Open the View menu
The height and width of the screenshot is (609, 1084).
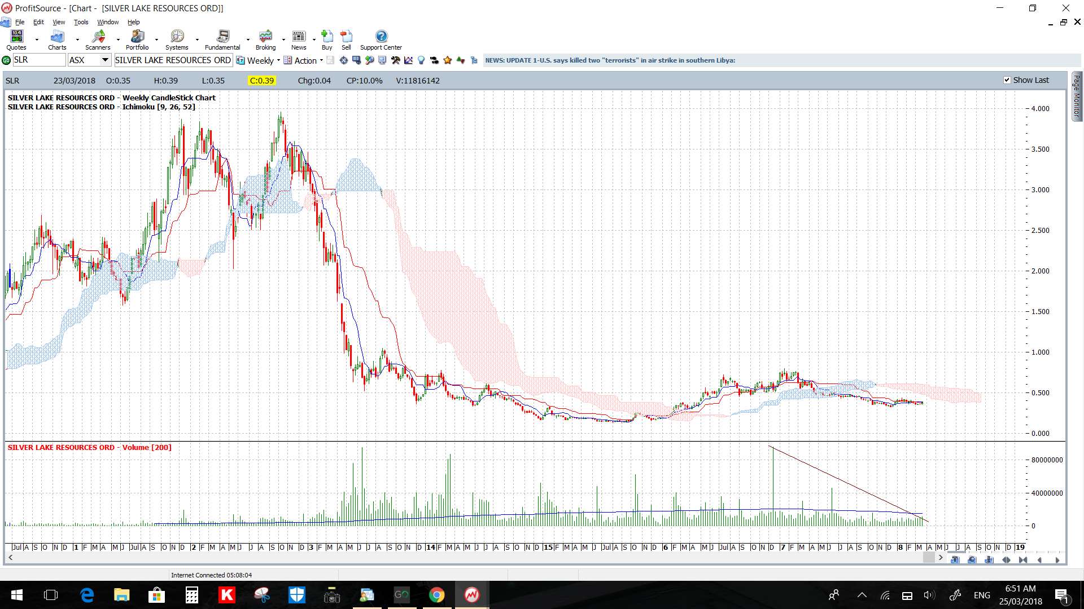[59, 22]
